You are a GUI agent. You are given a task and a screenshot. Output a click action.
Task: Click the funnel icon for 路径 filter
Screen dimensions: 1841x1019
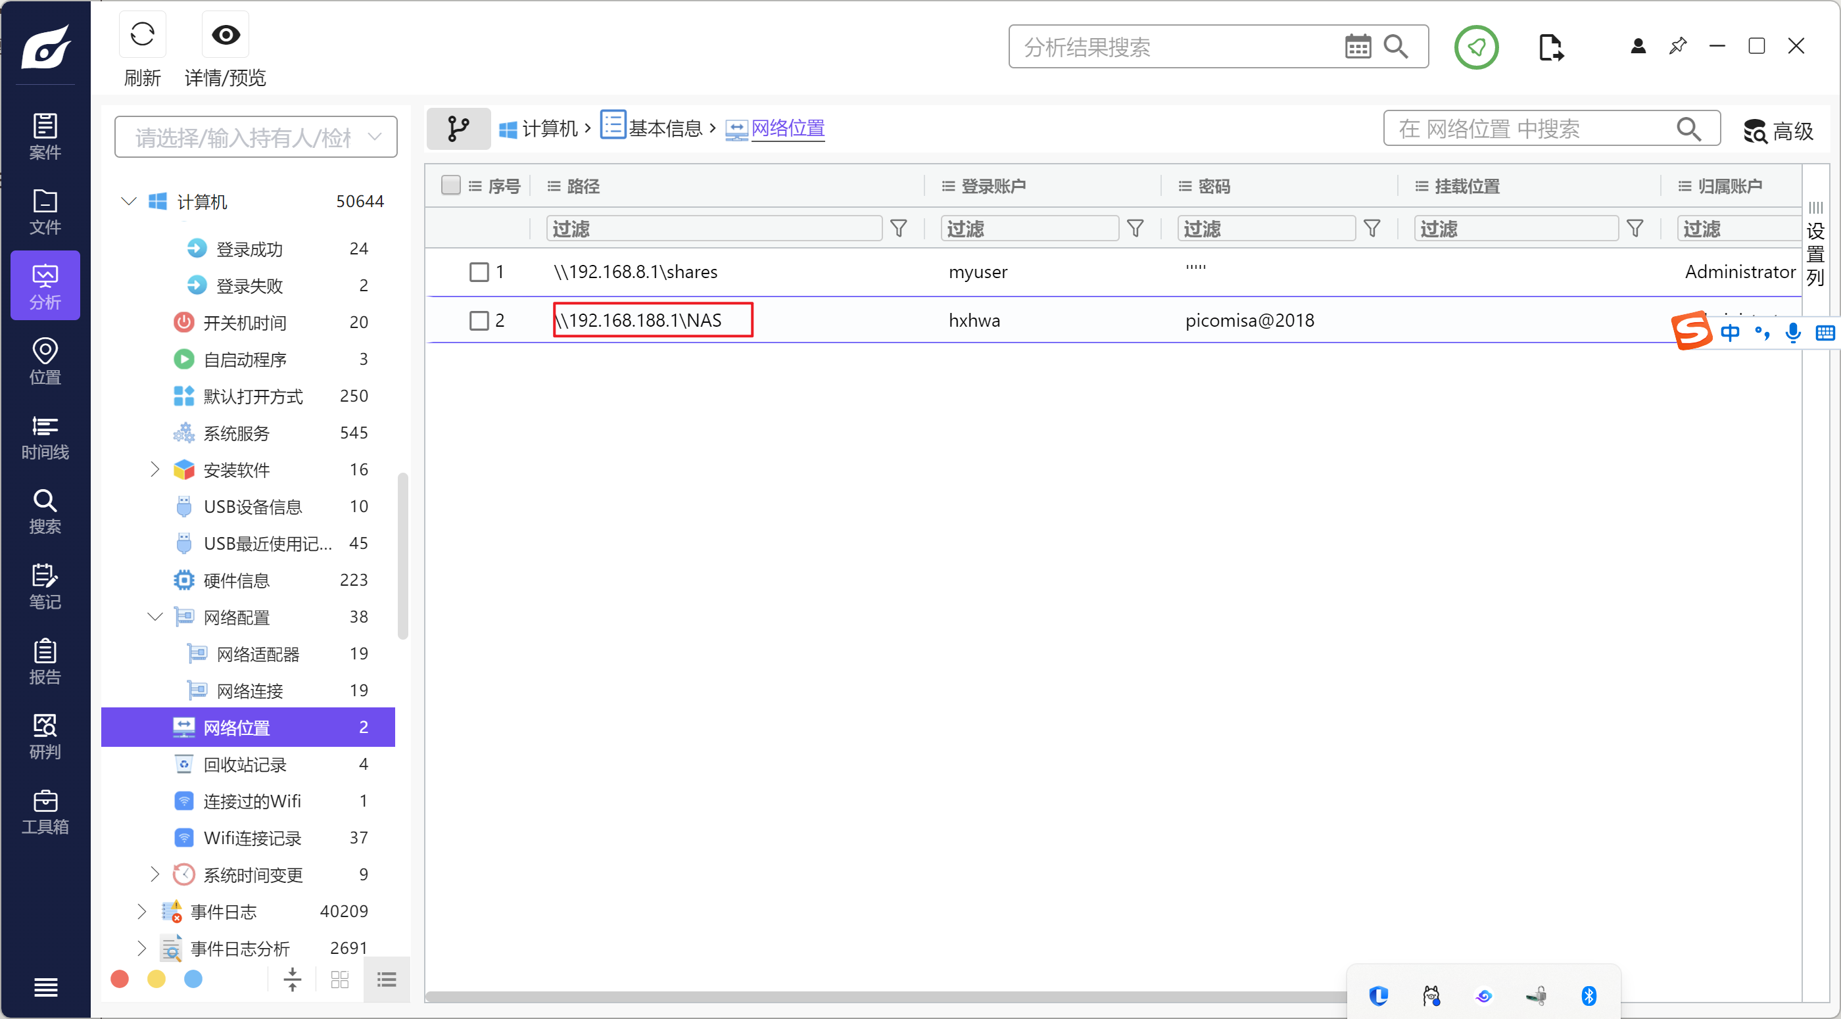898,229
